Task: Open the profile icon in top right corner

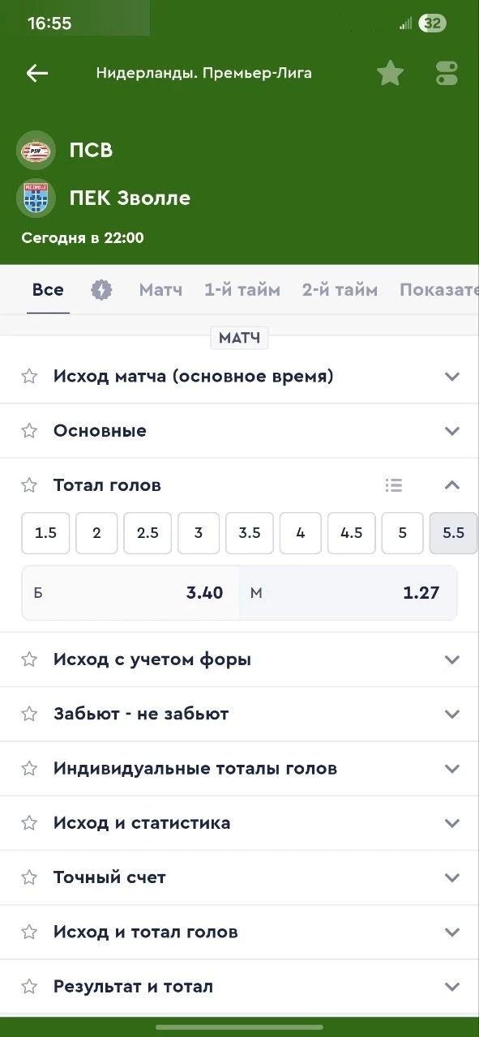Action: [x=445, y=72]
